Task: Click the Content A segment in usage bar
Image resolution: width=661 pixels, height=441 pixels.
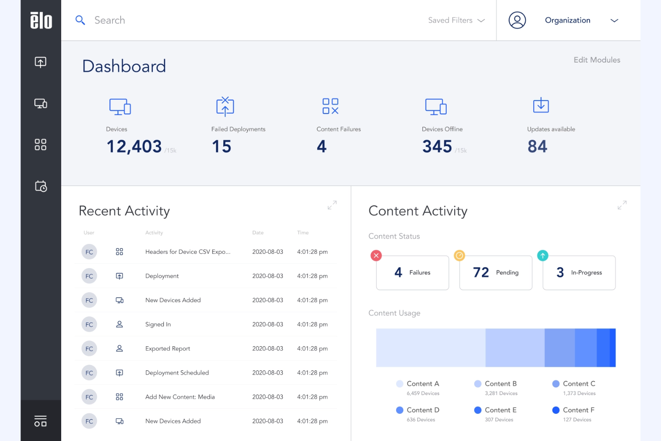Action: [431, 348]
